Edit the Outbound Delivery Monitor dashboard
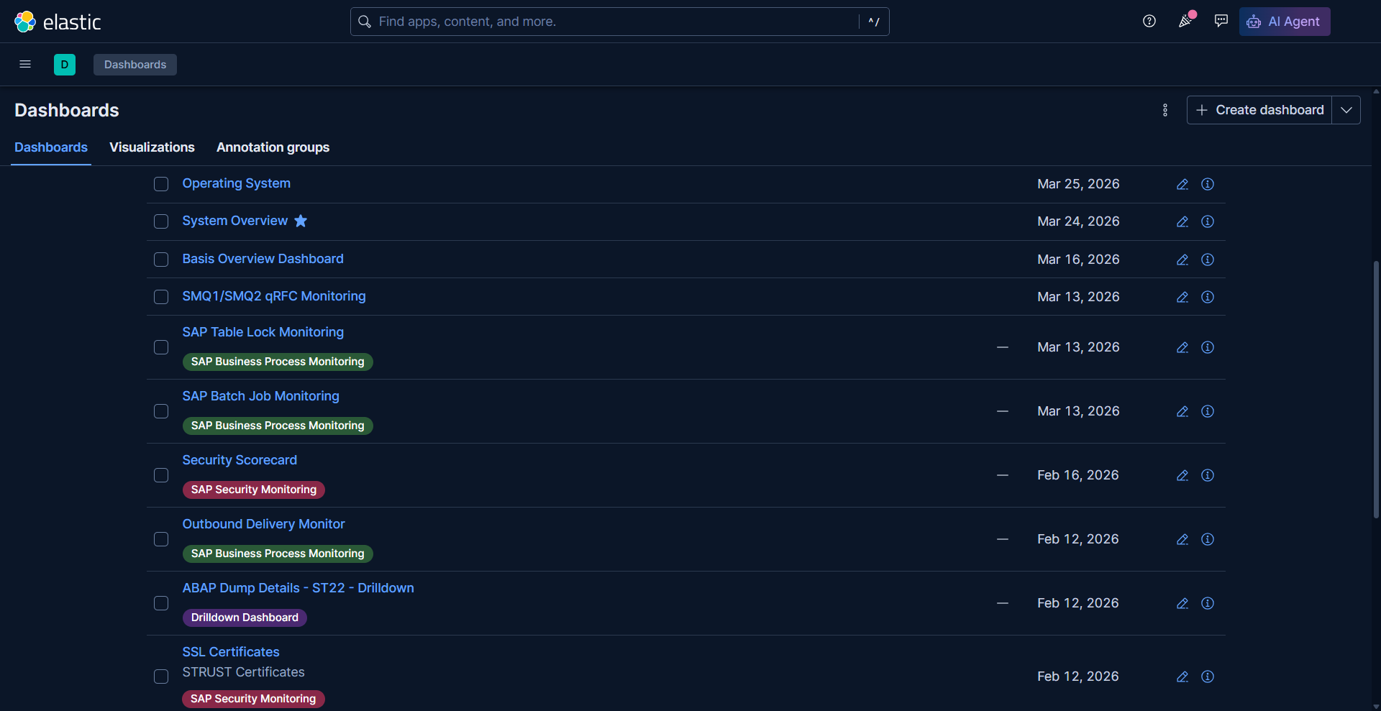Viewport: 1381px width, 711px height. click(1182, 539)
